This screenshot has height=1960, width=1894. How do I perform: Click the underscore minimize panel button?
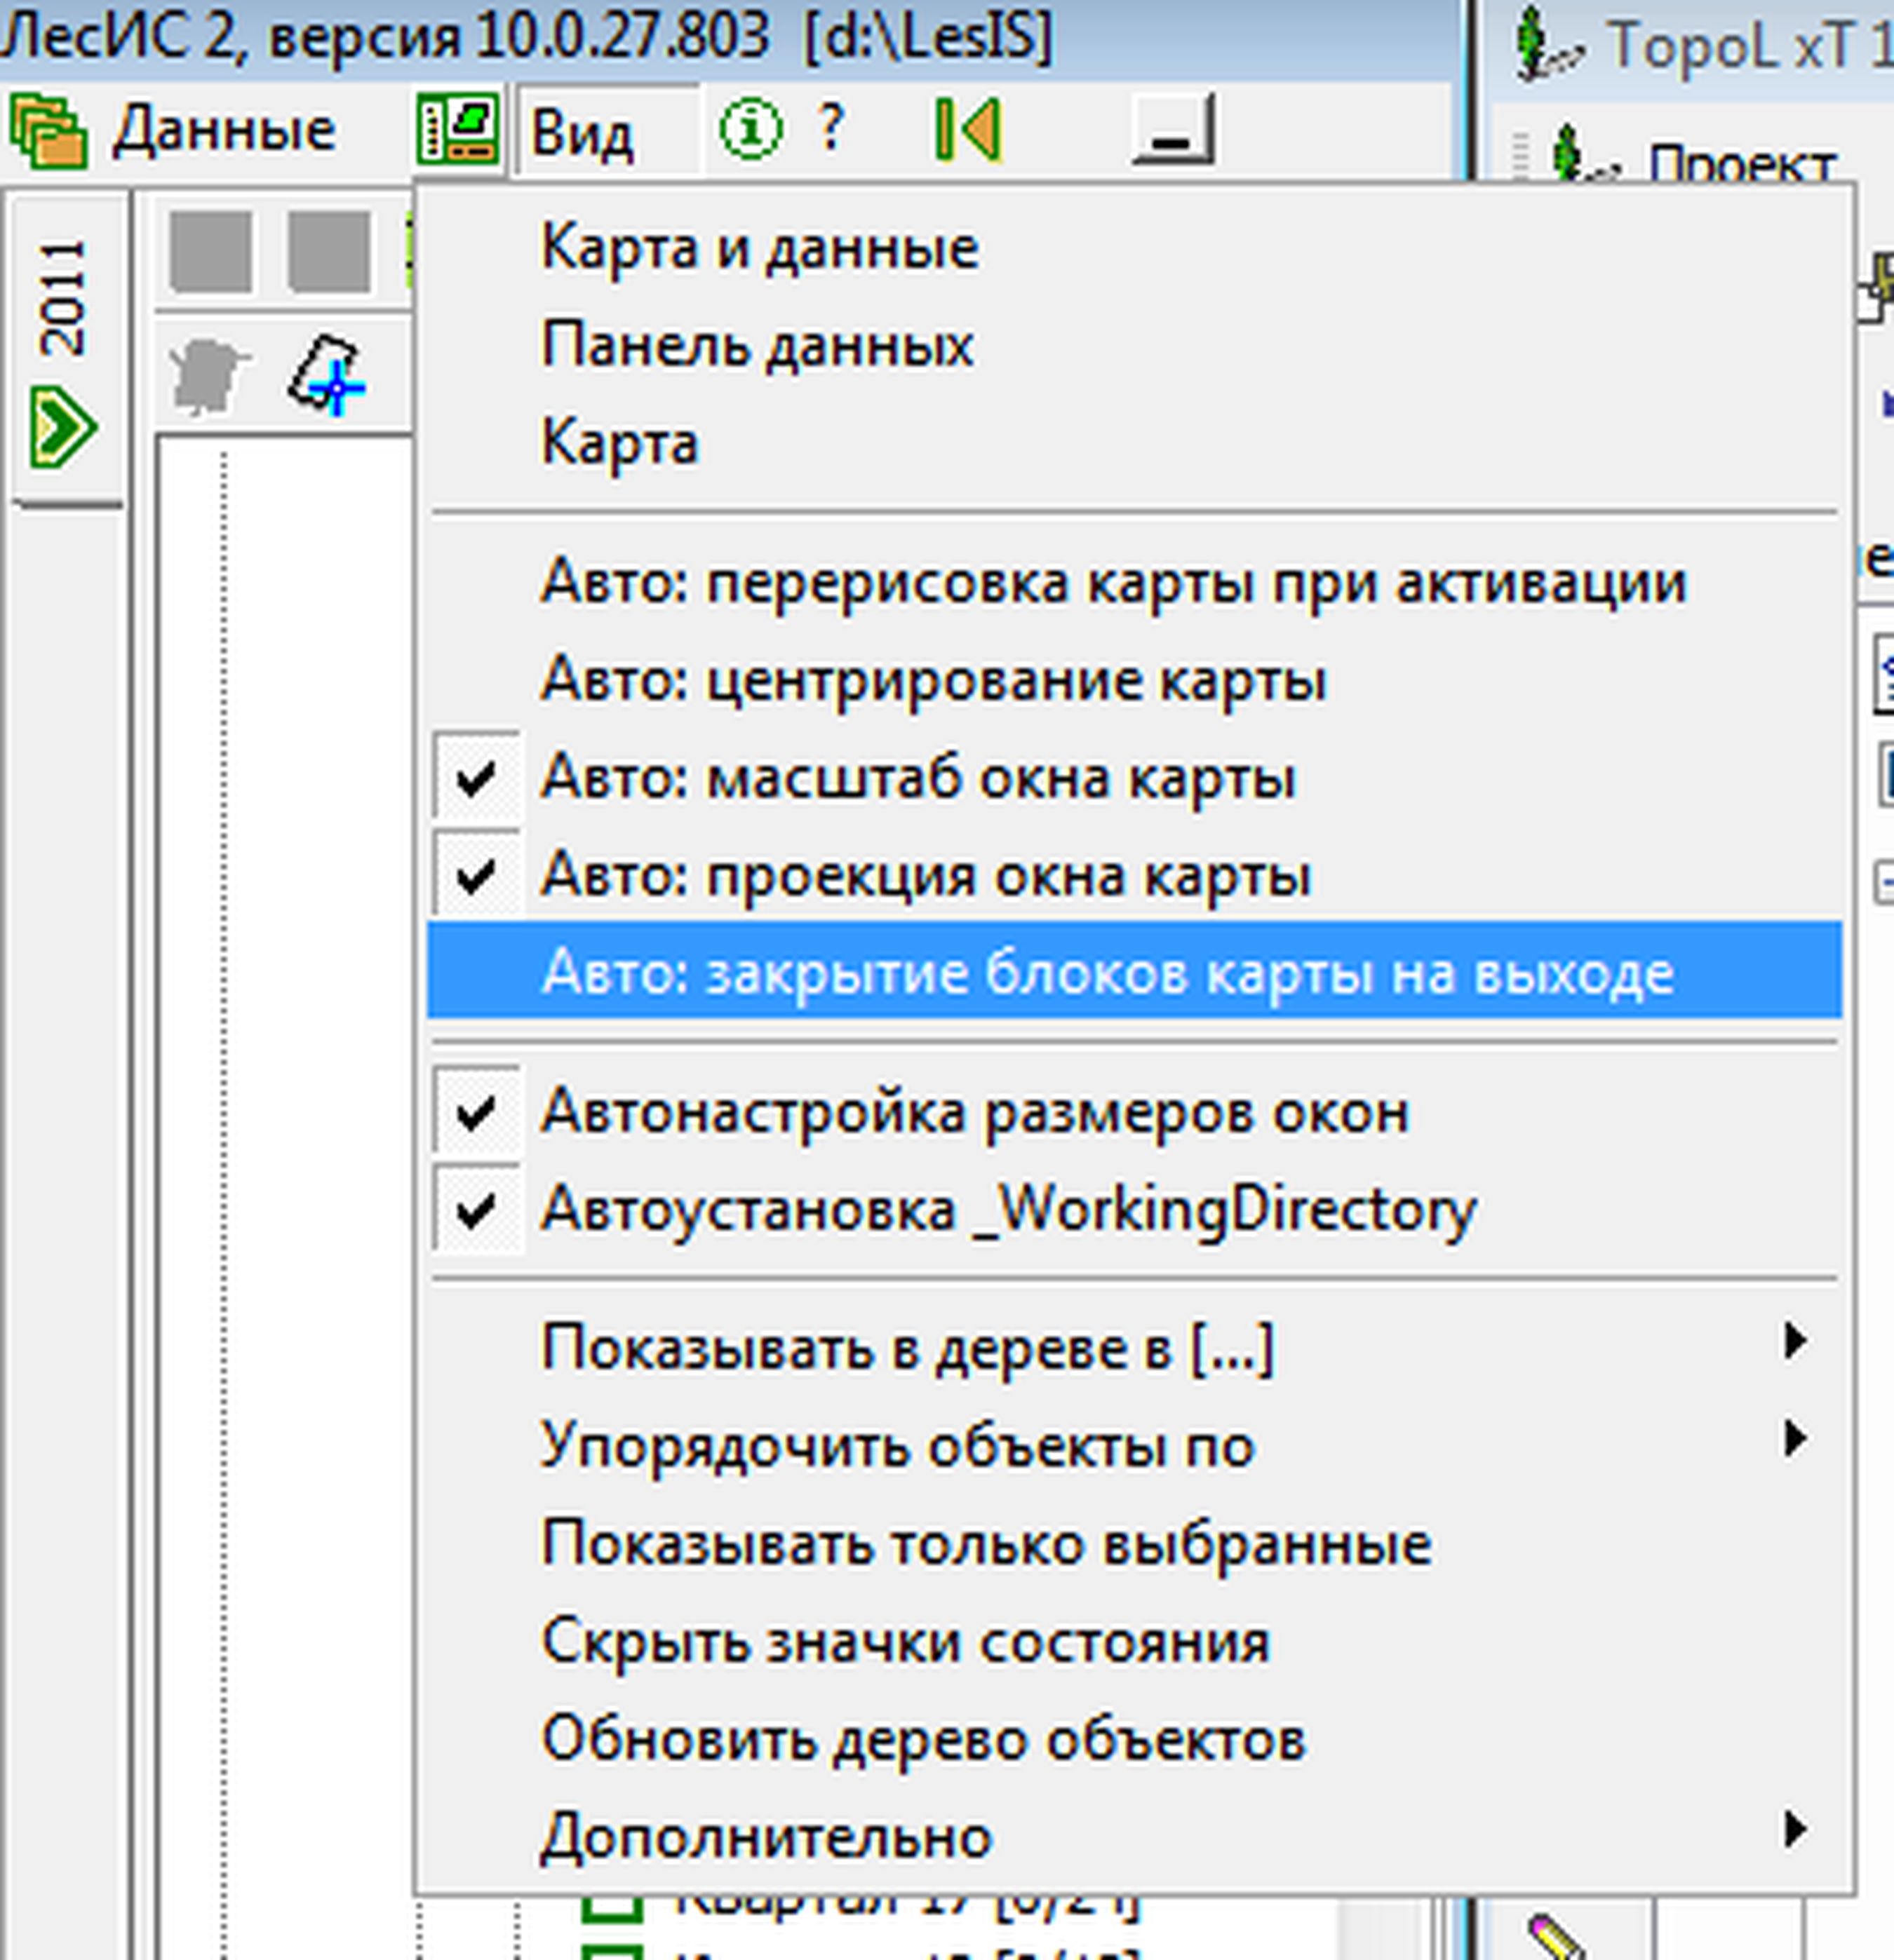pos(1173,129)
